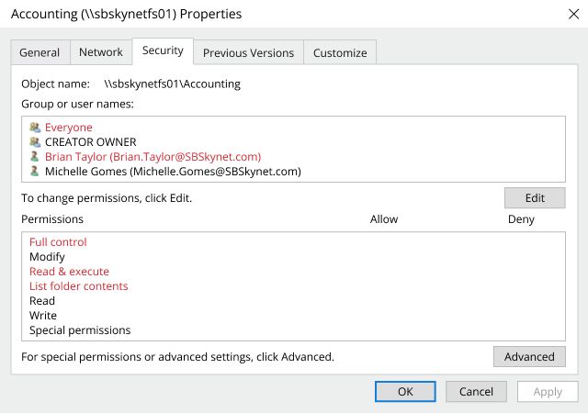Switch to the General tab
This screenshot has height=413, width=588.
point(40,52)
